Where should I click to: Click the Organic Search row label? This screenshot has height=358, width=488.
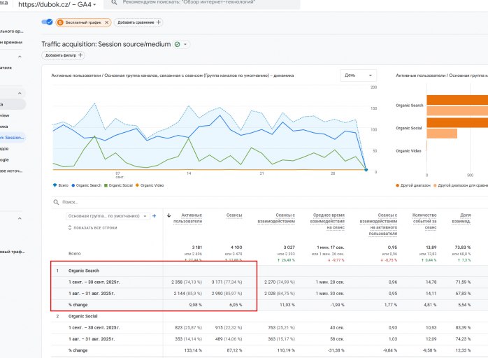click(x=84, y=270)
